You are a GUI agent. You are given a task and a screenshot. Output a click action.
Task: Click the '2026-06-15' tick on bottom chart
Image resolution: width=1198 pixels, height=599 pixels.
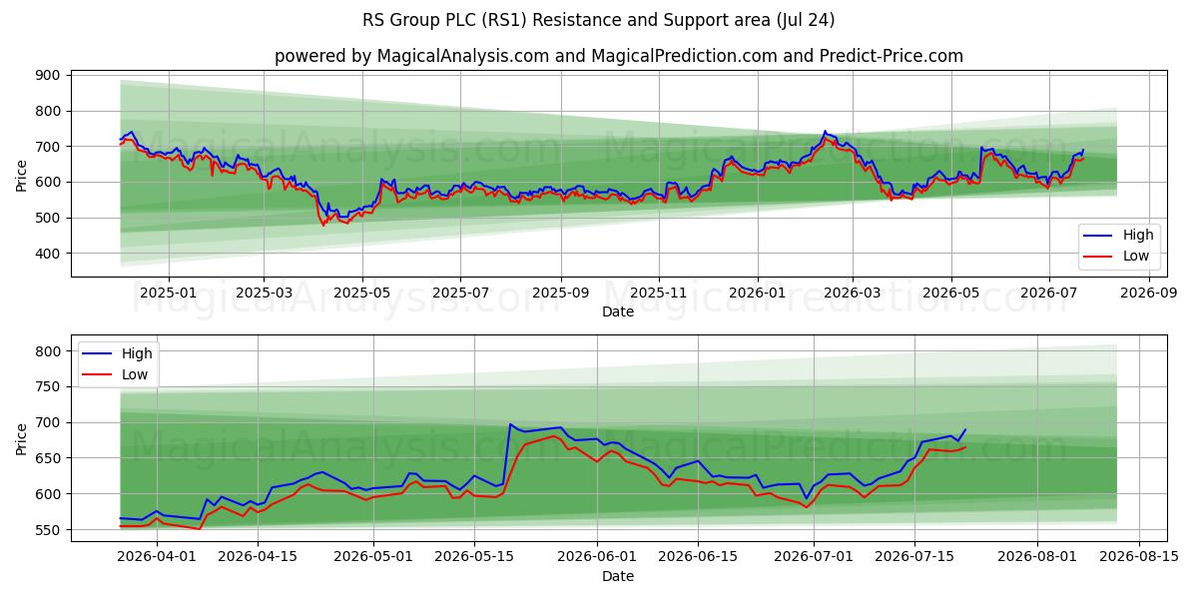click(x=698, y=557)
